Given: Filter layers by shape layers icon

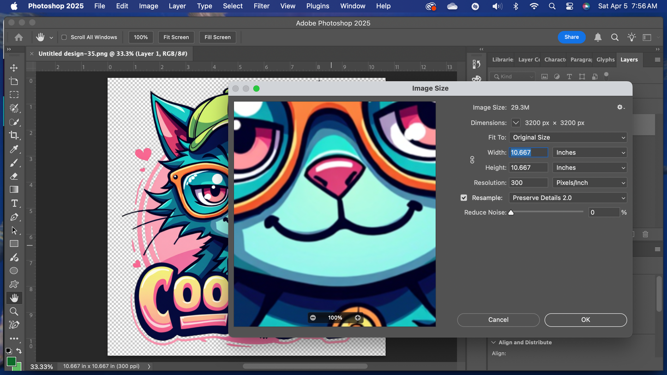Looking at the screenshot, I should point(582,77).
